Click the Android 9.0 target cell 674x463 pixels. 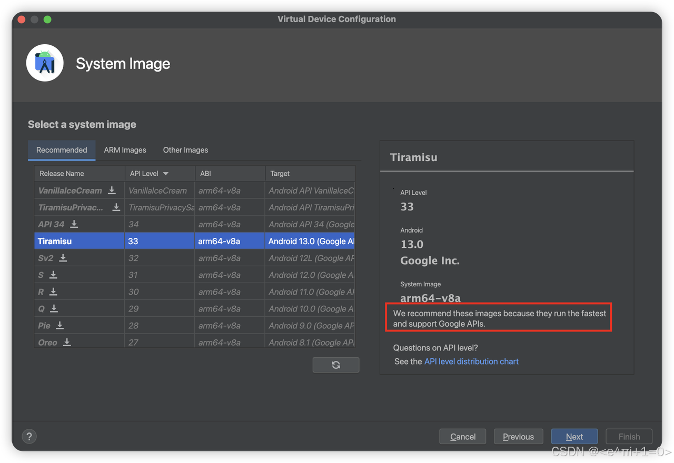310,325
